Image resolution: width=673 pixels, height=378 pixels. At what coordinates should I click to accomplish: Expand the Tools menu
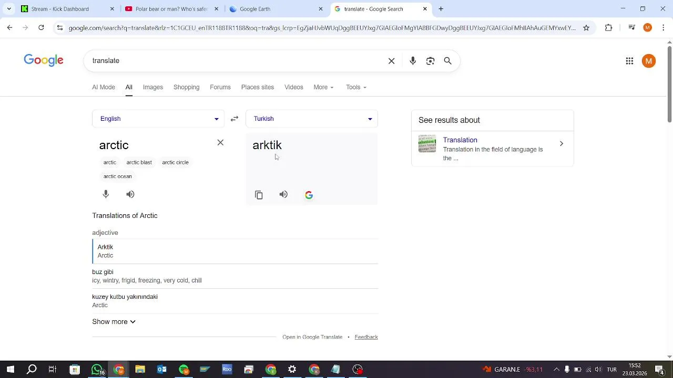pyautogui.click(x=356, y=87)
